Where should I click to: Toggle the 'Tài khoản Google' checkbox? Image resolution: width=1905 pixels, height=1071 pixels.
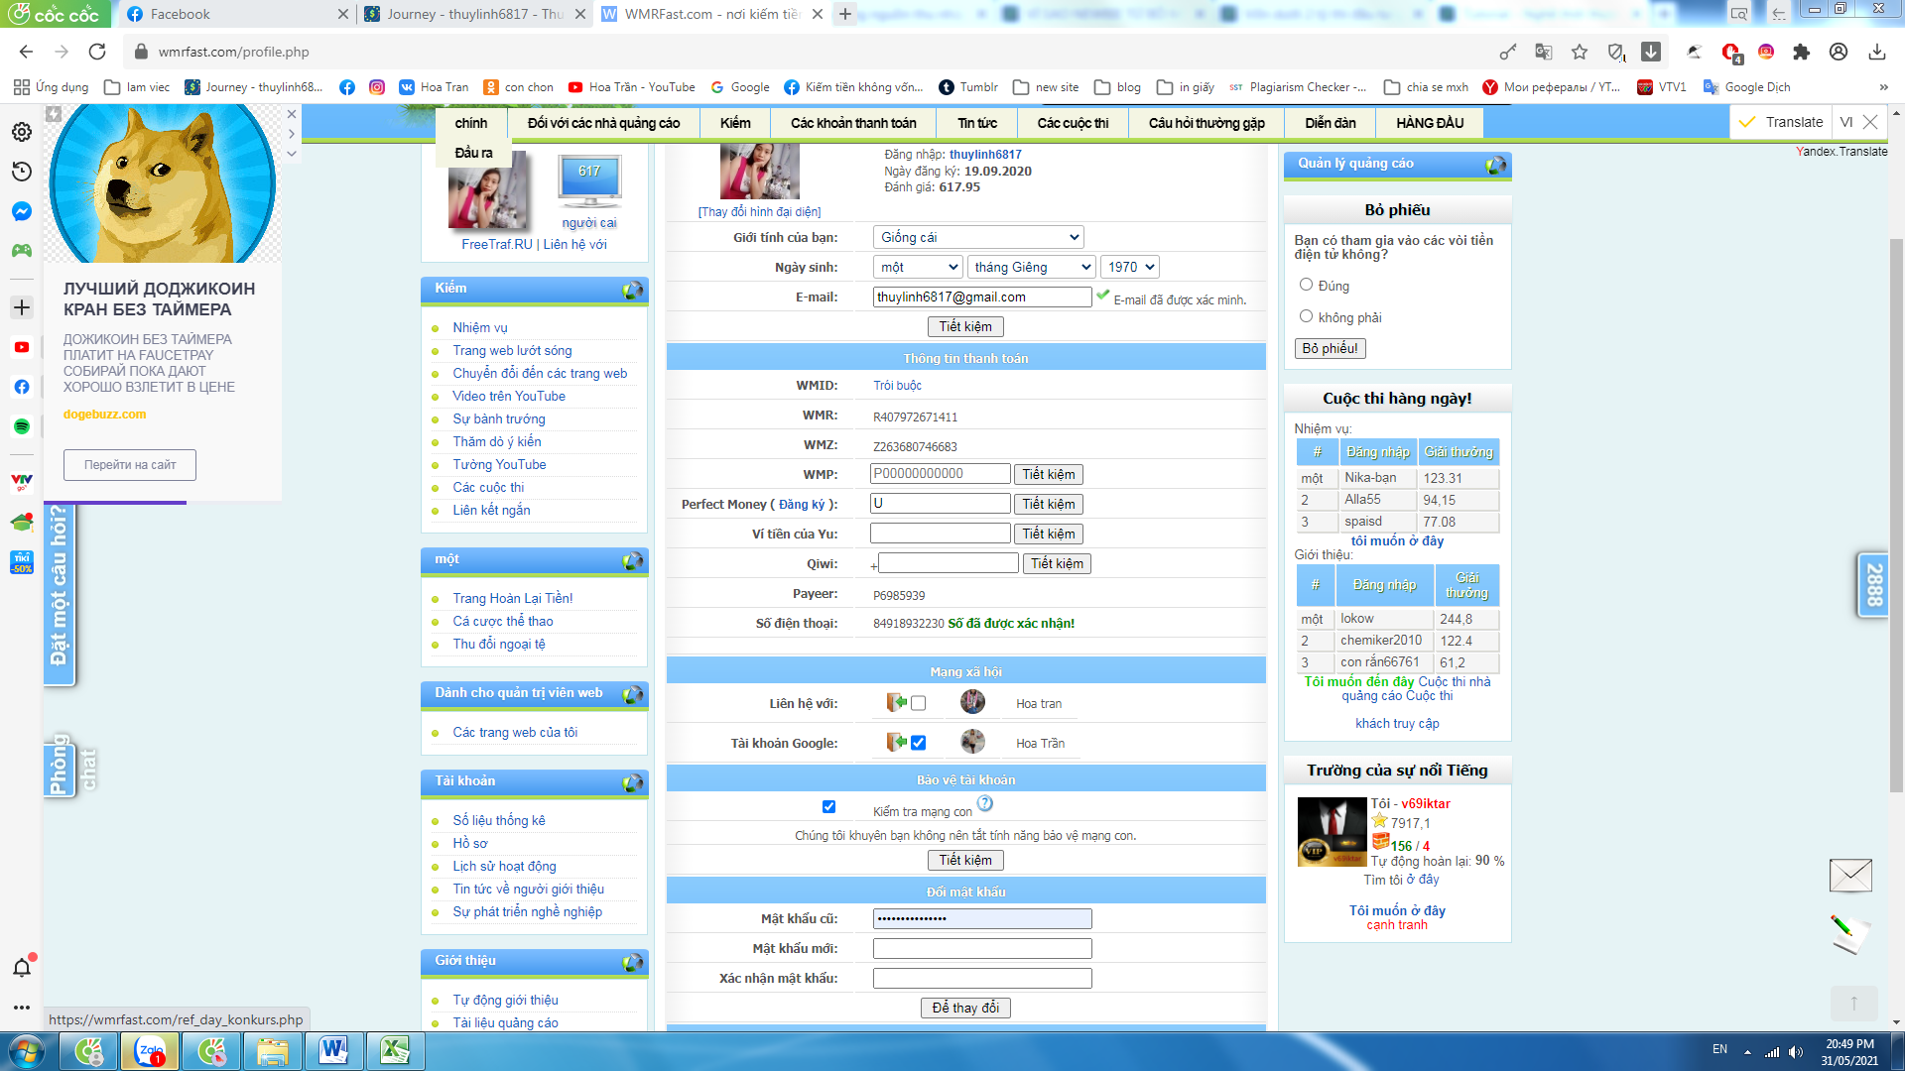(918, 743)
